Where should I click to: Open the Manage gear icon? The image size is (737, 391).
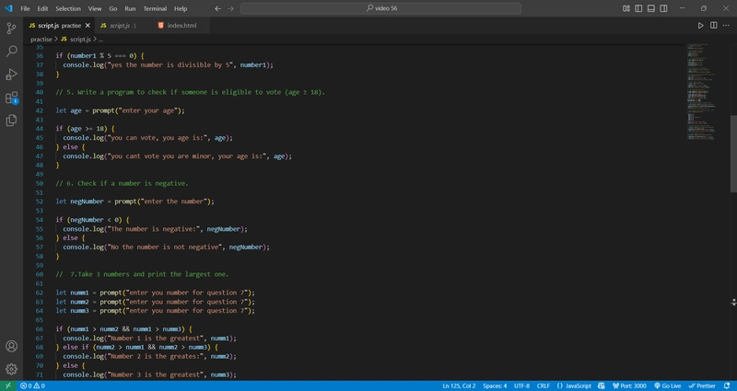(x=11, y=369)
